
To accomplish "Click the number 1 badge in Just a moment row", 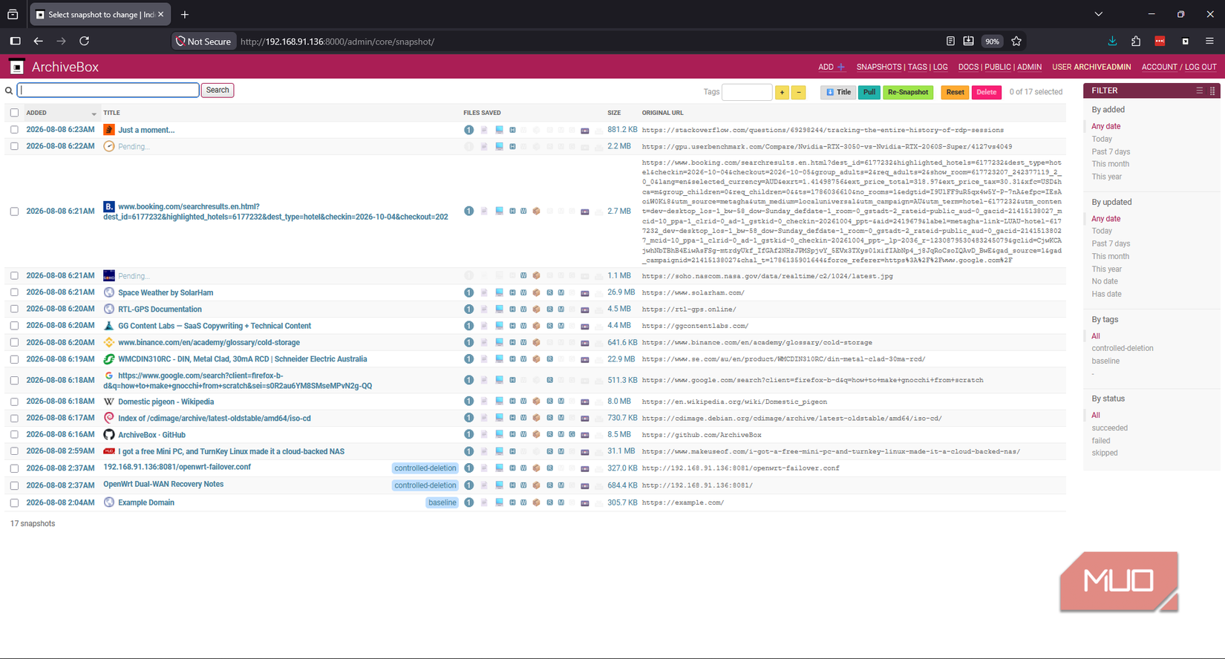I will [x=469, y=130].
